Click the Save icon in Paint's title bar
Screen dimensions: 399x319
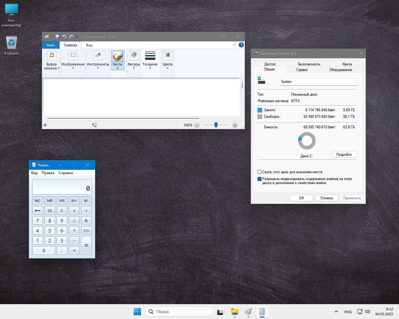[57, 37]
